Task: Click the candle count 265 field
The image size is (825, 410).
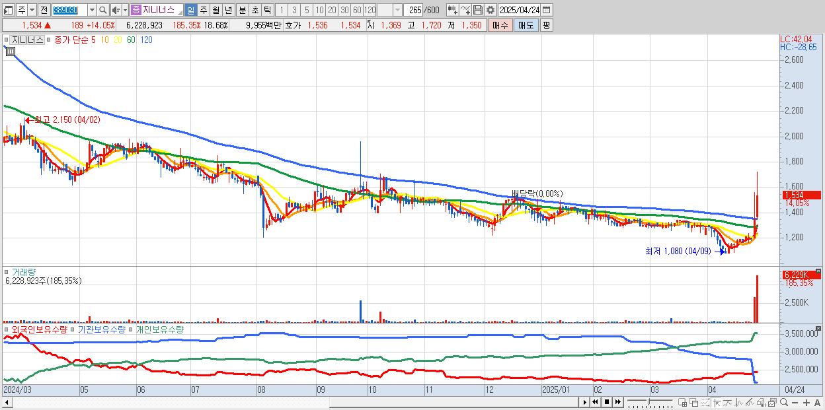Action: pyautogui.click(x=413, y=10)
